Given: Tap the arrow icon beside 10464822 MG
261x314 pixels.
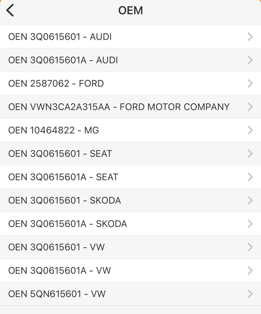Looking at the screenshot, I should [x=250, y=130].
